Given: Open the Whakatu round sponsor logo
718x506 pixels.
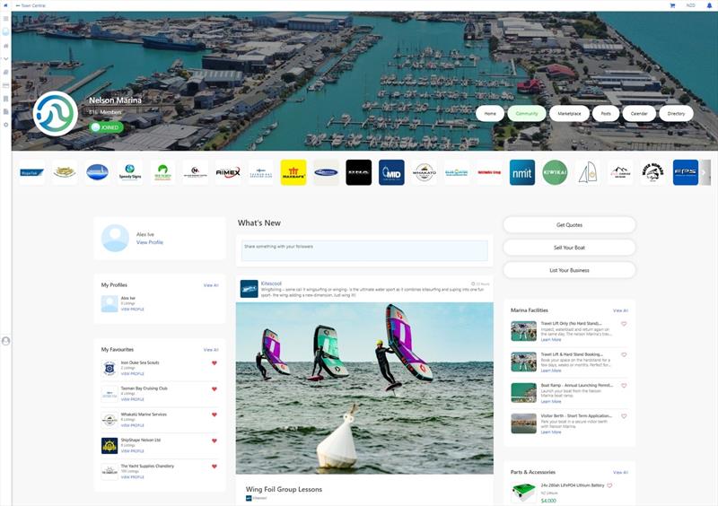Looking at the screenshot, I should pos(424,172).
